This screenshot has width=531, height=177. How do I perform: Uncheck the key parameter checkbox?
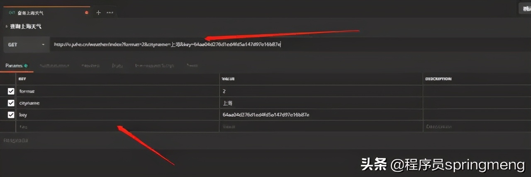pyautogui.click(x=11, y=115)
